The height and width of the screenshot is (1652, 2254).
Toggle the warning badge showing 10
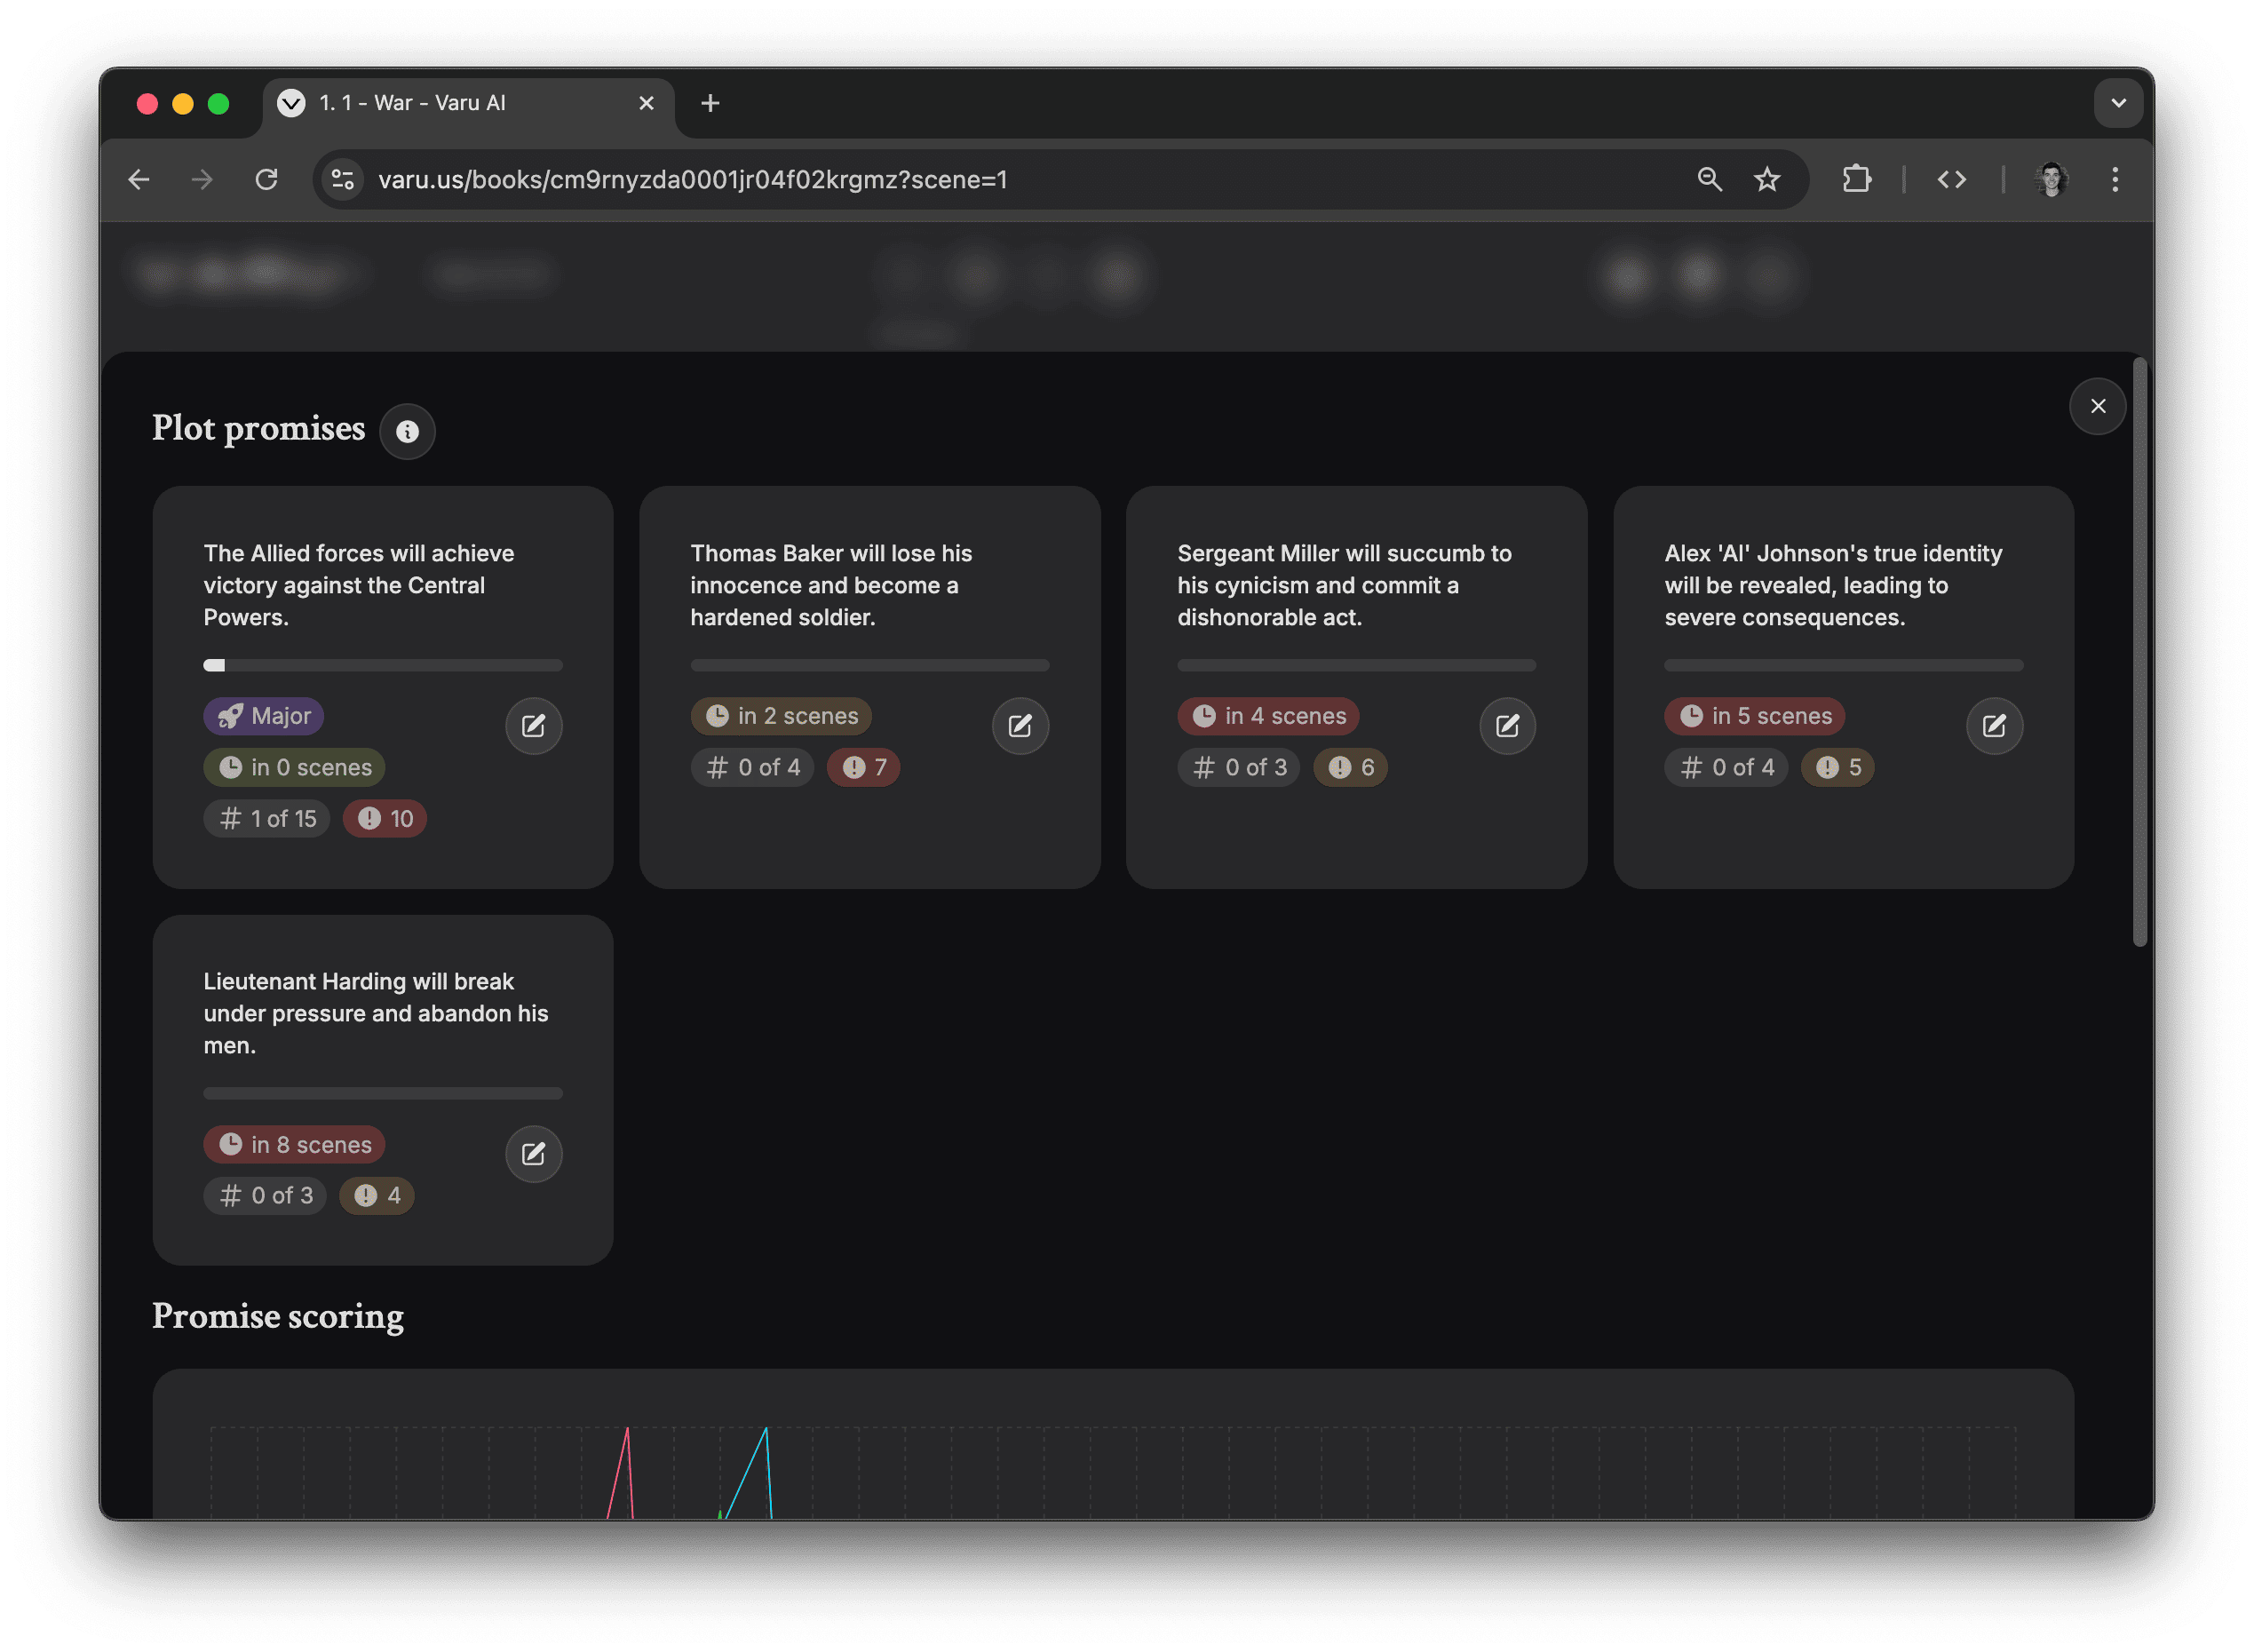tap(384, 818)
